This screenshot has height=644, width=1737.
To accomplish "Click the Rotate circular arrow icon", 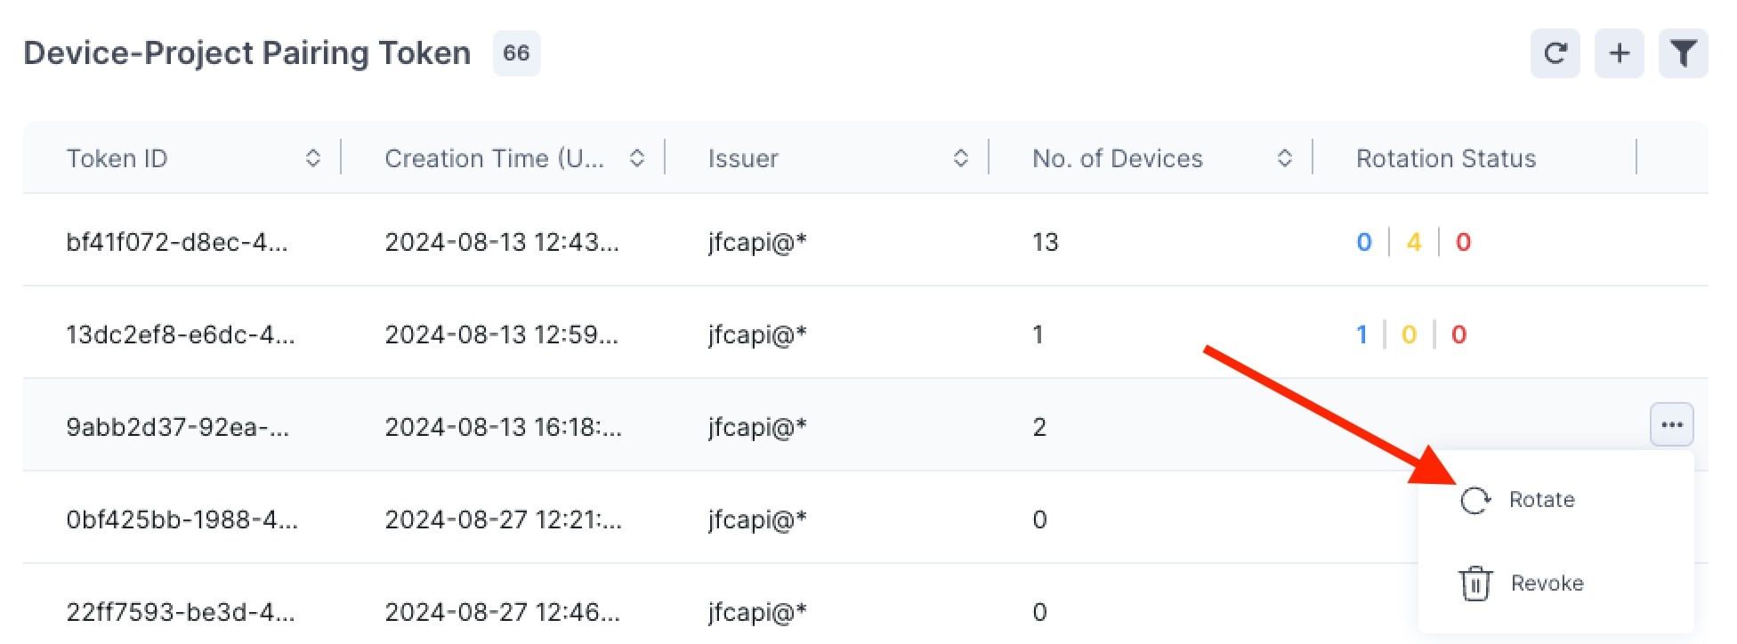I will [x=1474, y=500].
